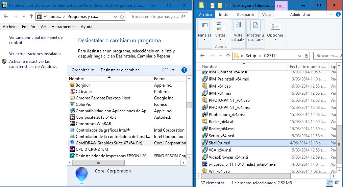Open the Edición menu
Image resolution: width=343 pixels, height=187 pixels.
(x=28, y=27)
